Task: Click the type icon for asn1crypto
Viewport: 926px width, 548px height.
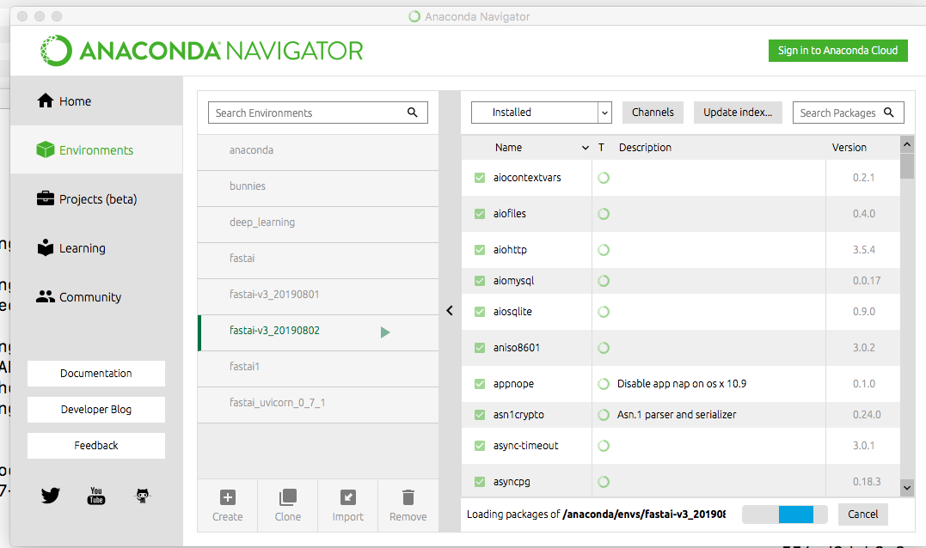Action: (603, 415)
